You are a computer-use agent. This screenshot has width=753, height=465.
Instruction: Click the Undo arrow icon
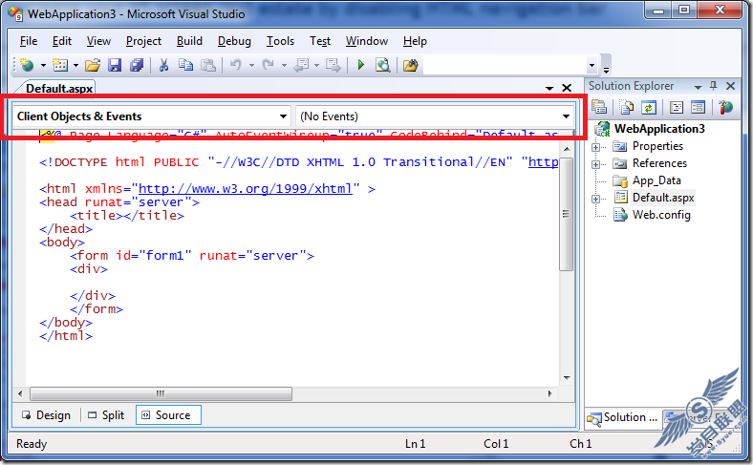coord(236,65)
